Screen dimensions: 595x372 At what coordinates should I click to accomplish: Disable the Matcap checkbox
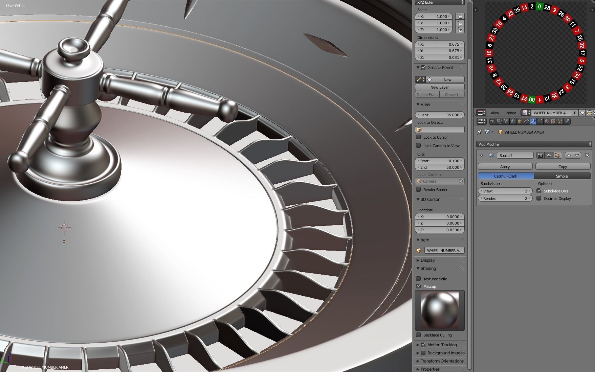(x=418, y=286)
